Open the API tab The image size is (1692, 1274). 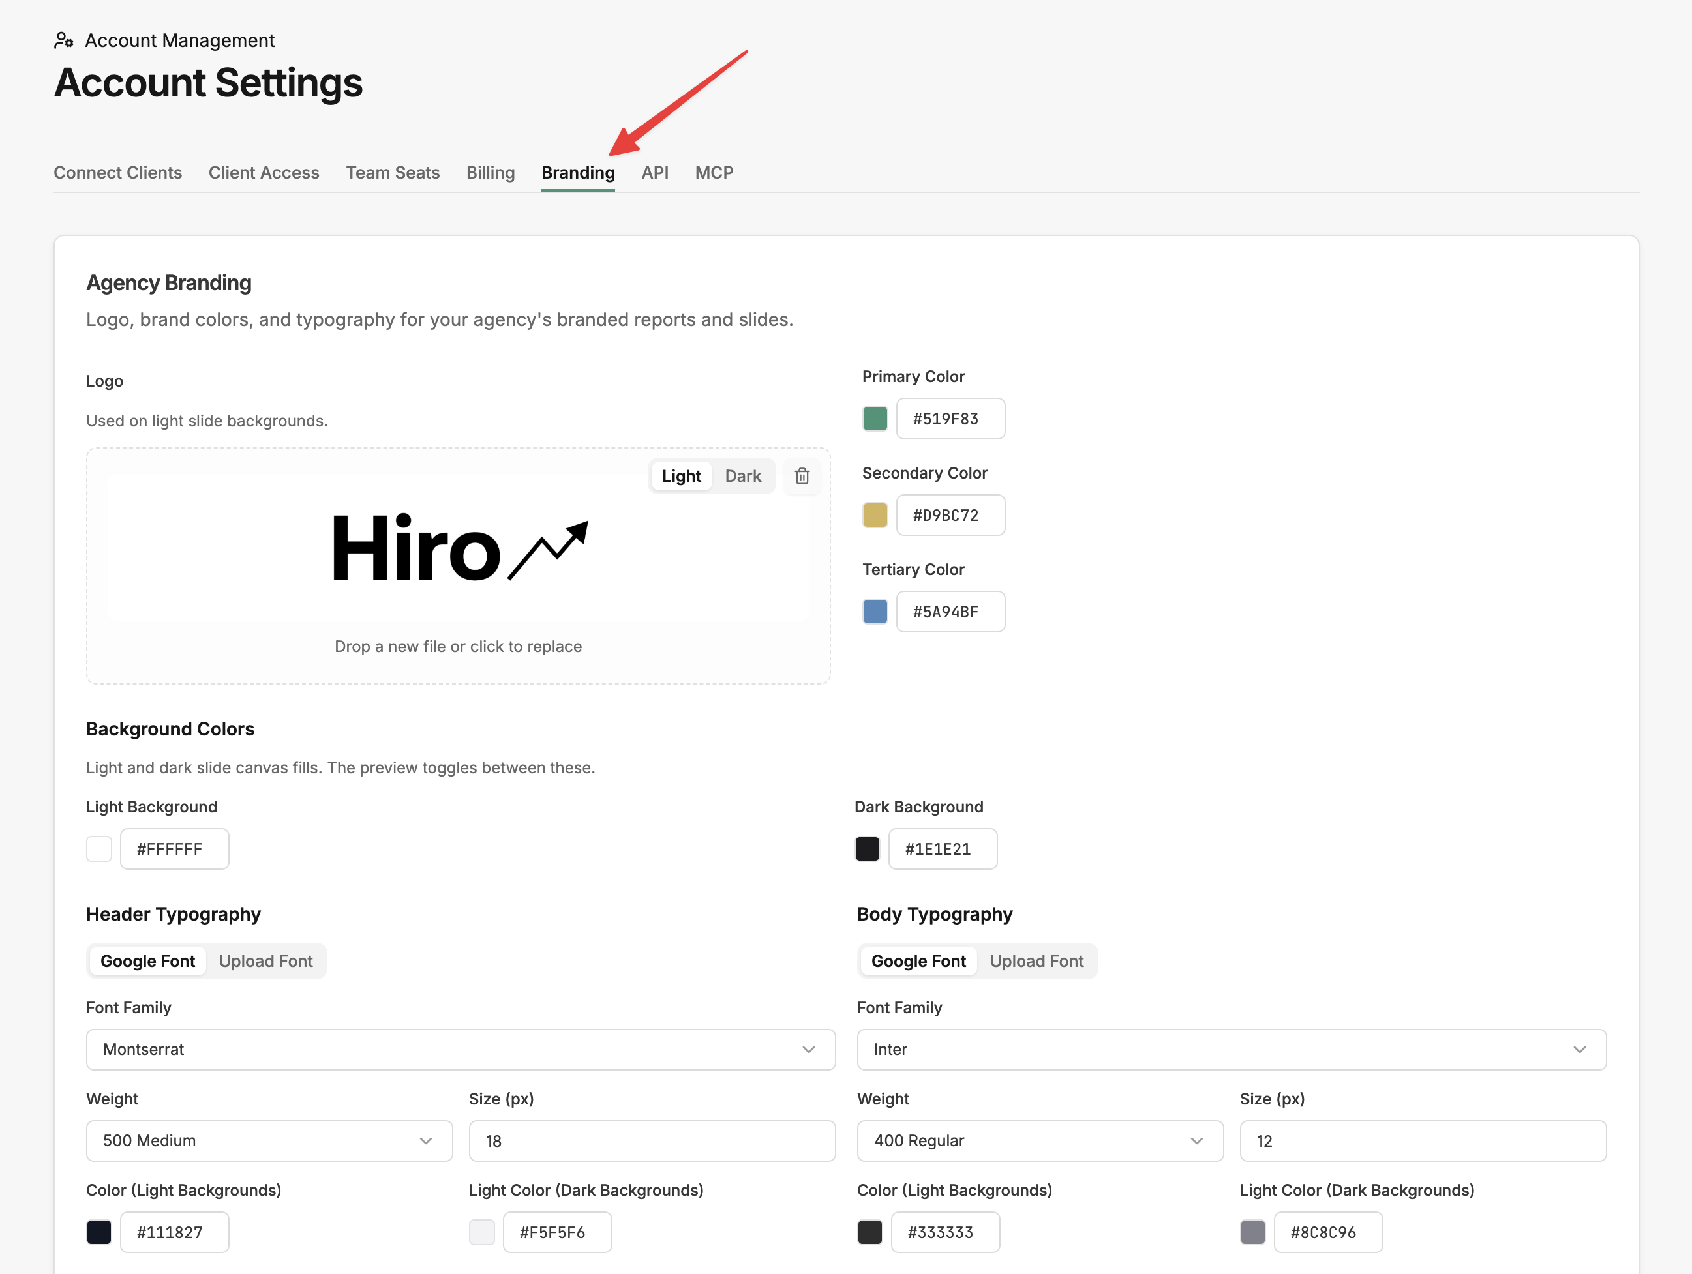(x=655, y=173)
